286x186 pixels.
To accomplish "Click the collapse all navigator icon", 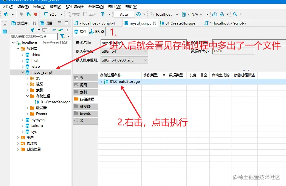I will click(54, 30).
